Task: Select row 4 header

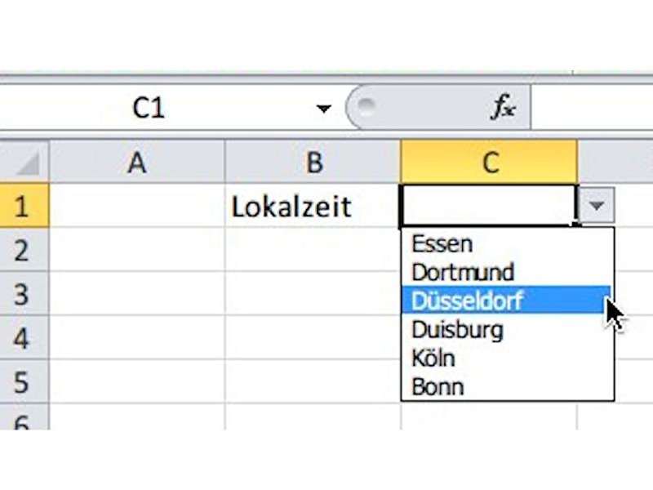Action: [x=23, y=338]
